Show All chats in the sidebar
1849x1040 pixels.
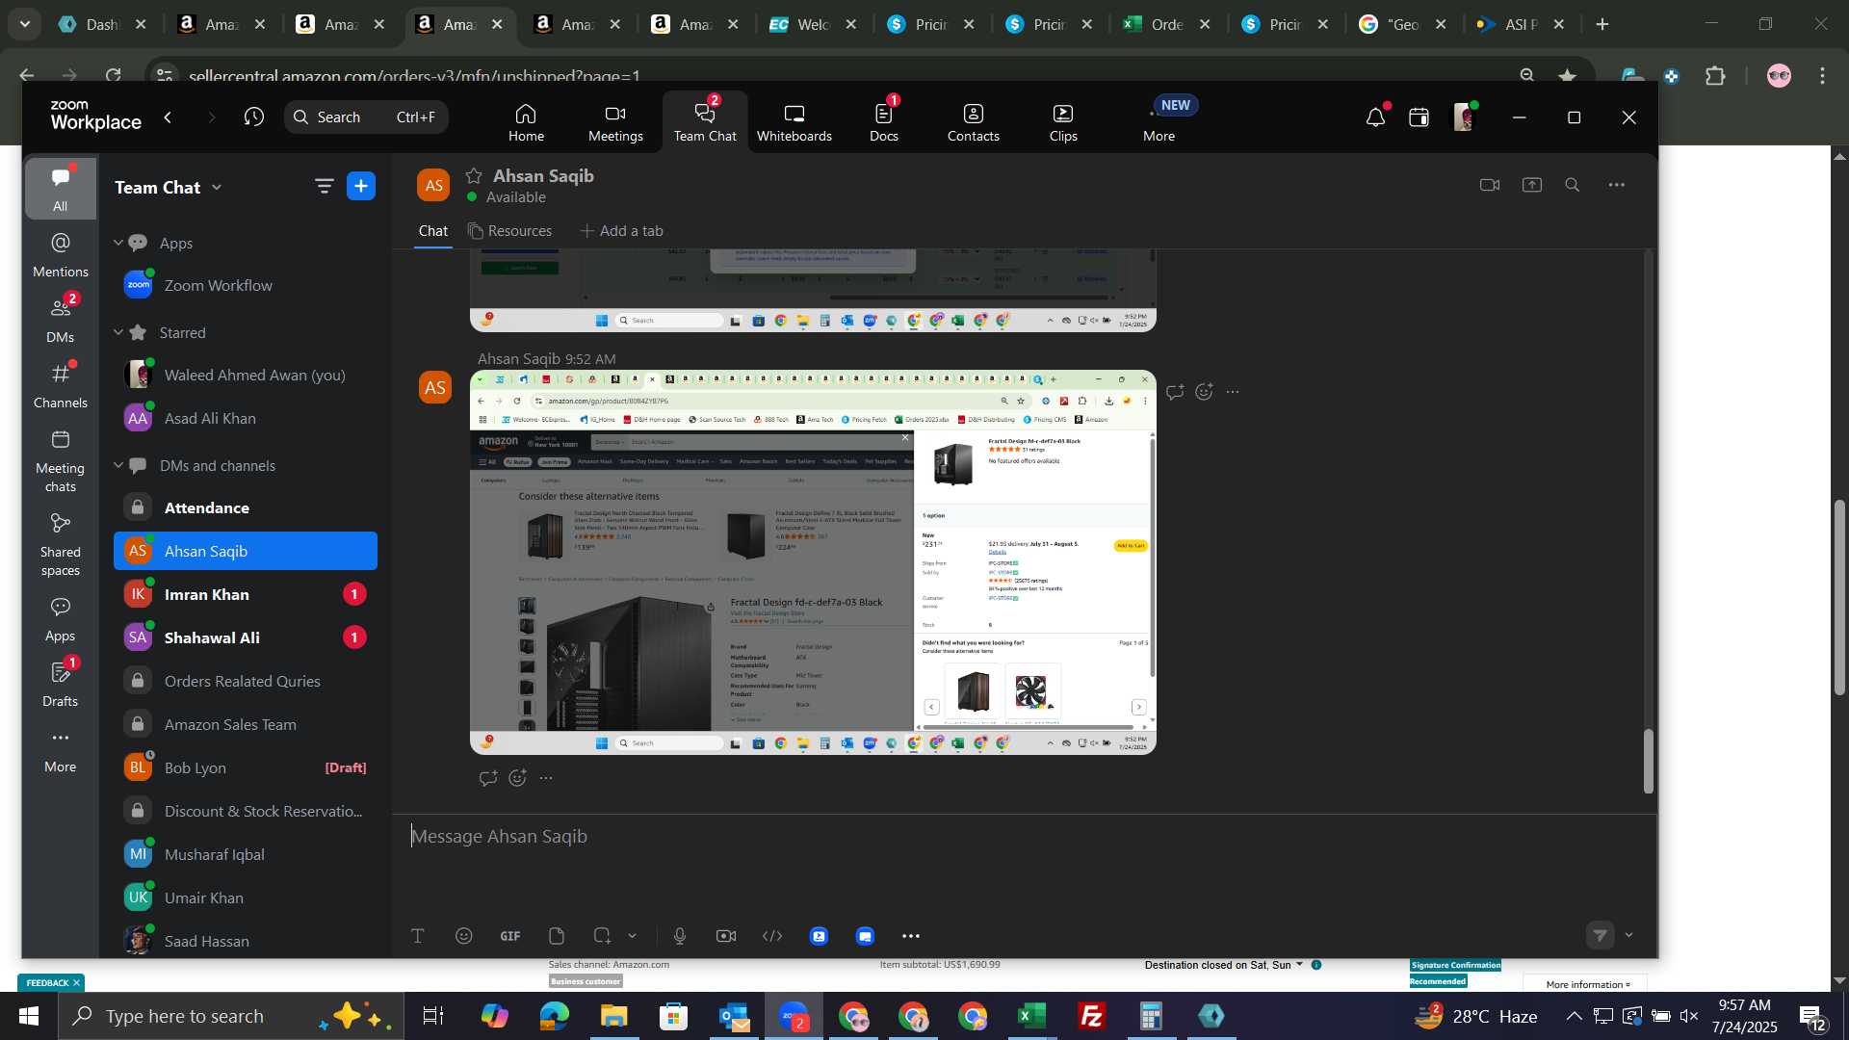60,187
